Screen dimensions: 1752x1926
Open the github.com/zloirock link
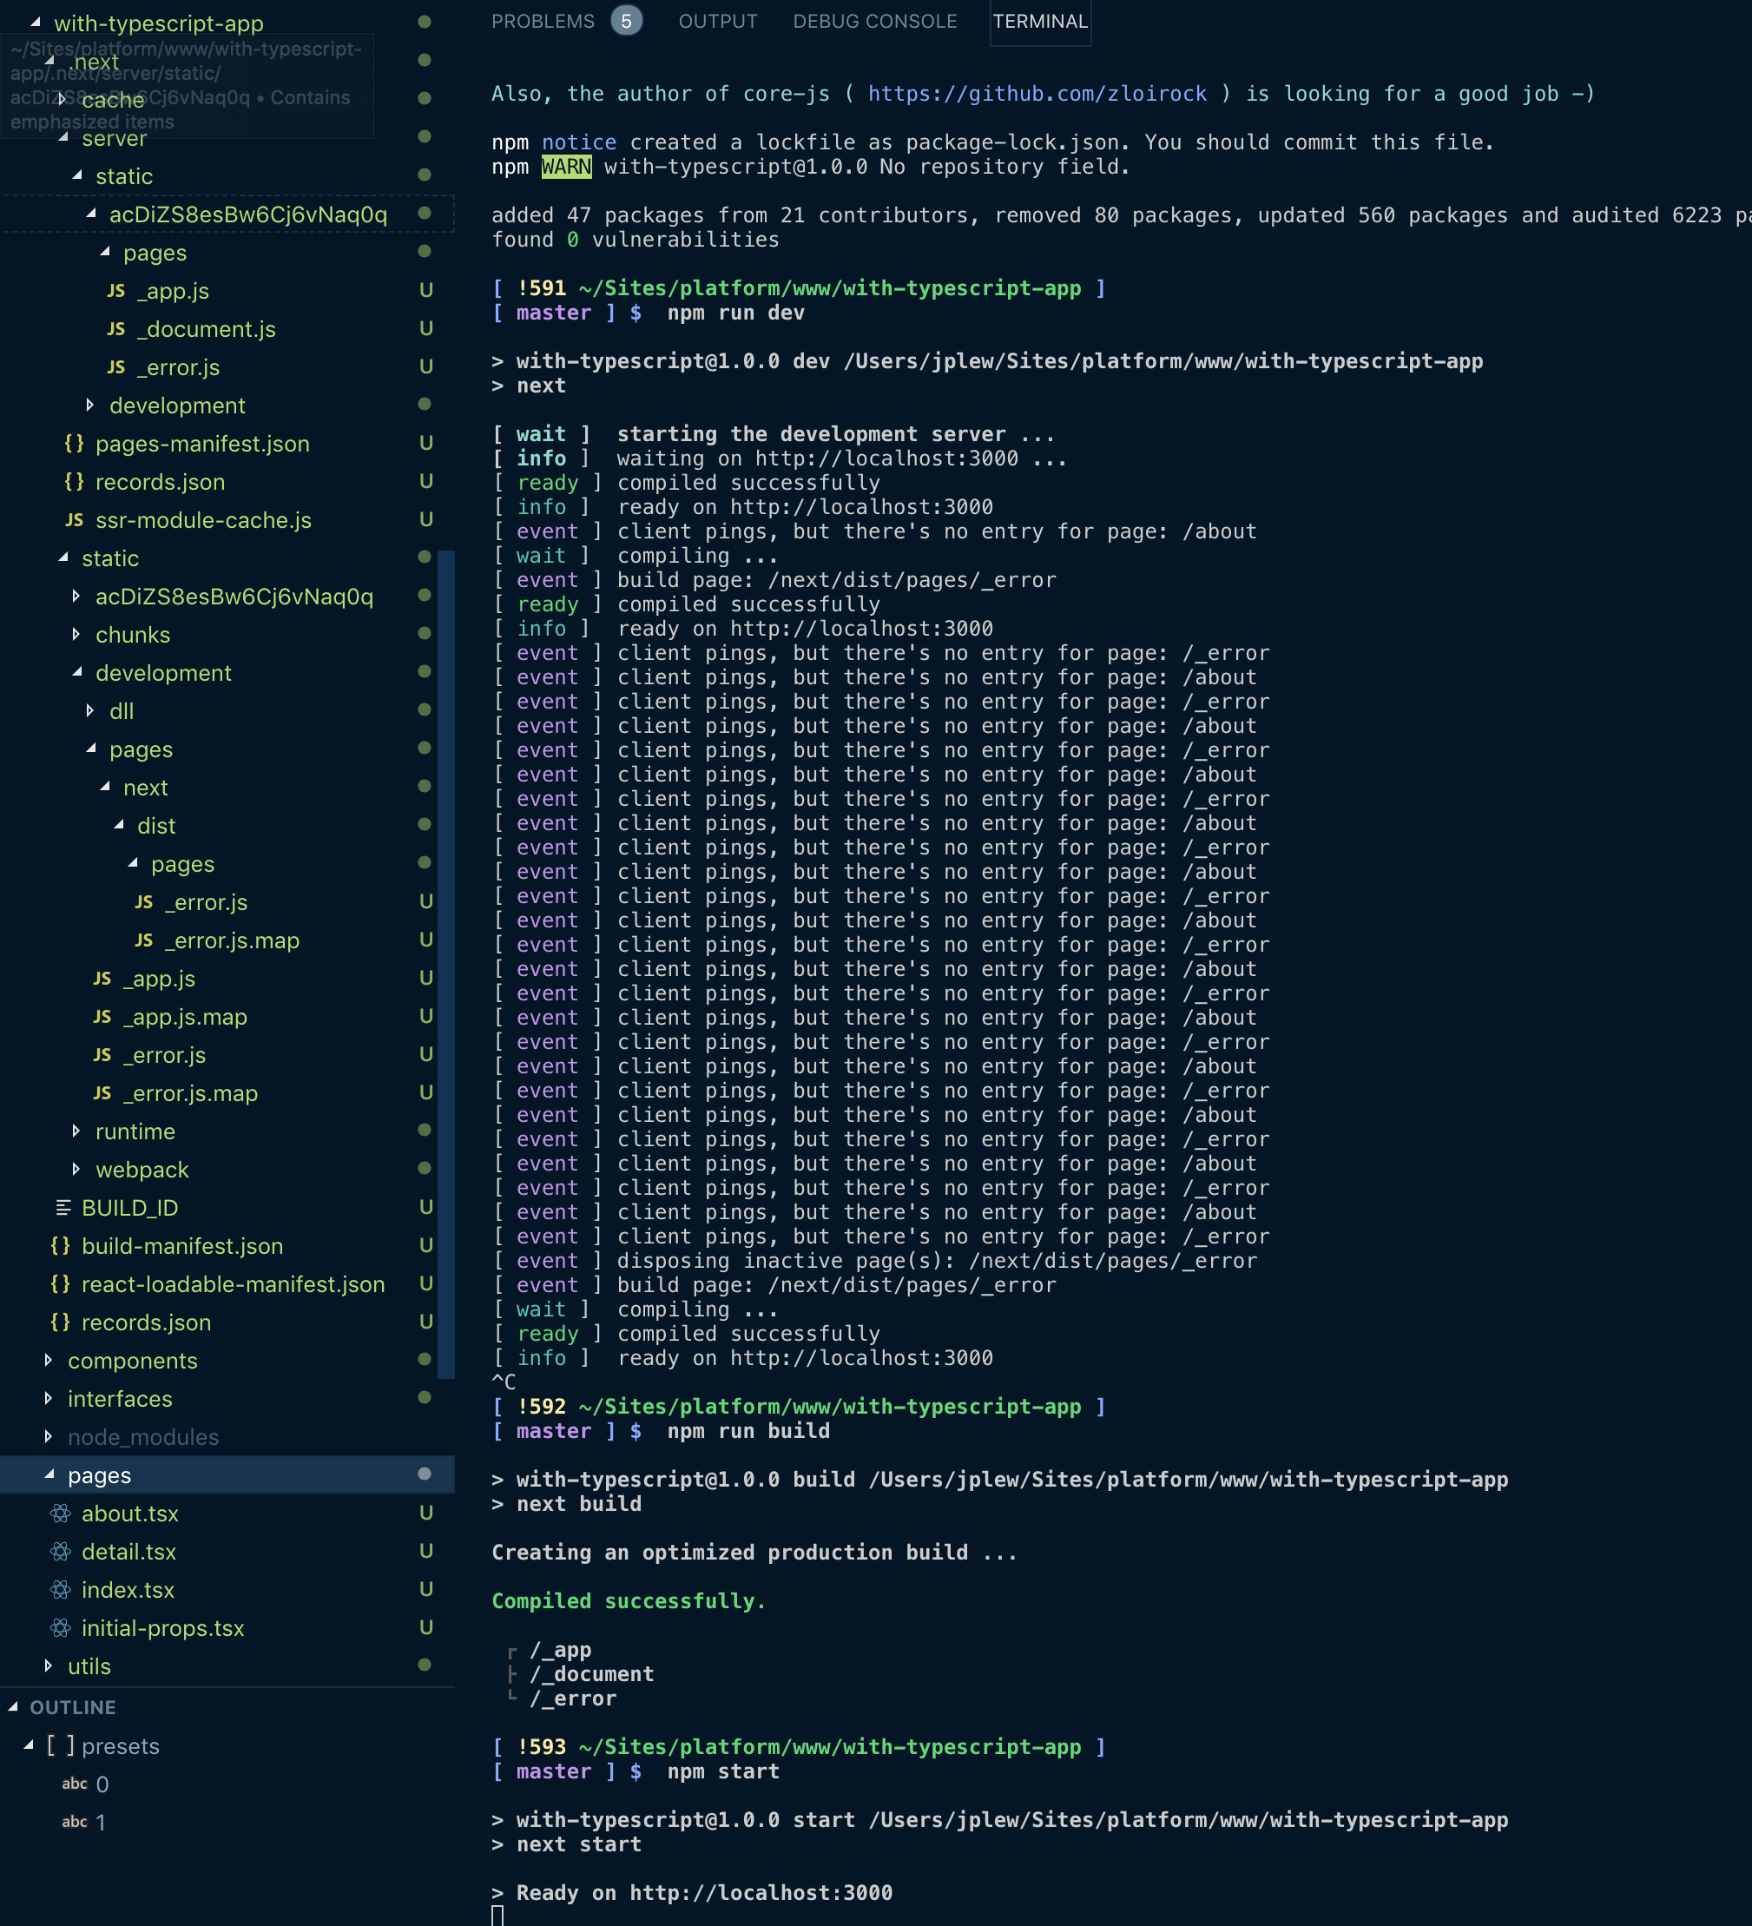pos(1037,94)
